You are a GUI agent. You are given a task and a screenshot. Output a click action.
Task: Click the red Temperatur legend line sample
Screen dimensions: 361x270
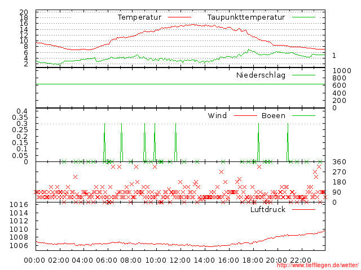(x=179, y=17)
